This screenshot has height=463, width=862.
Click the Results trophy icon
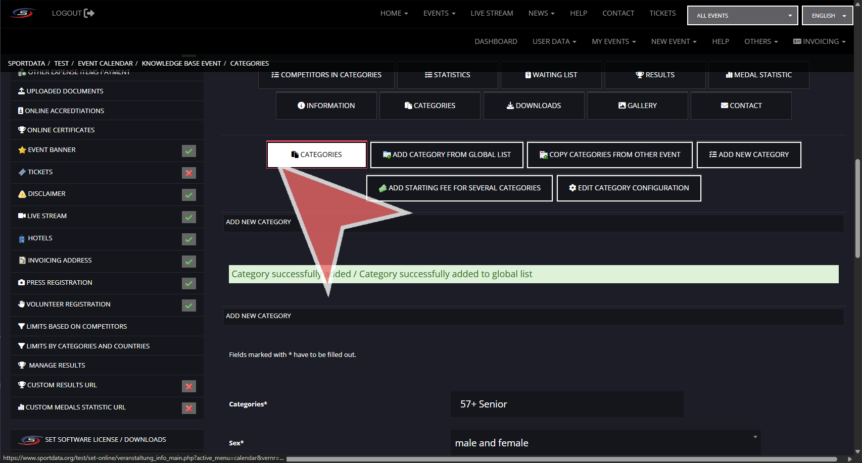click(640, 75)
